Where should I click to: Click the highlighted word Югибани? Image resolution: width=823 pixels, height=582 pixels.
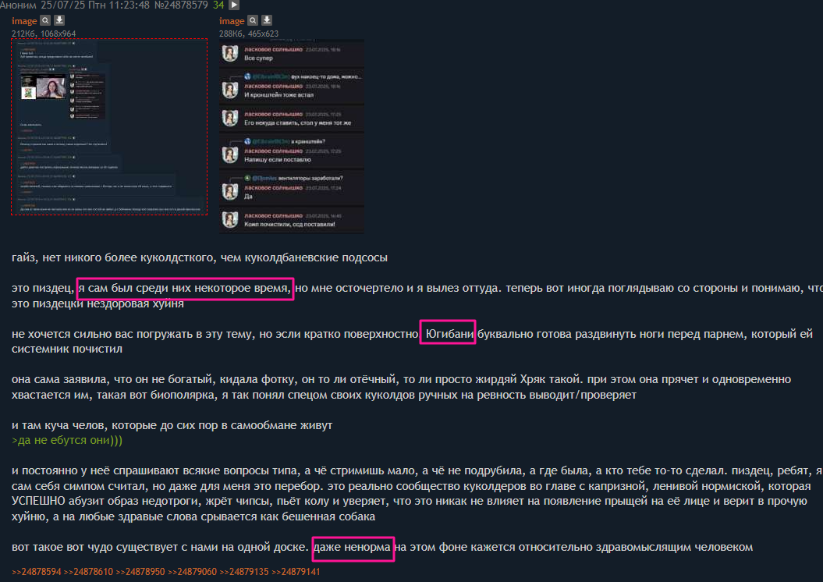coord(448,332)
